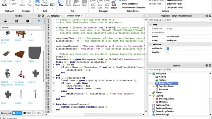
Task: Collapse the Lighting tree node
Action: click(x=150, y=96)
